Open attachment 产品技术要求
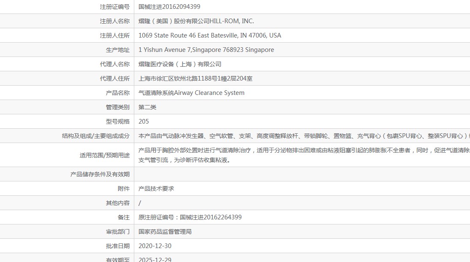The image size is (470, 262). click(156, 189)
